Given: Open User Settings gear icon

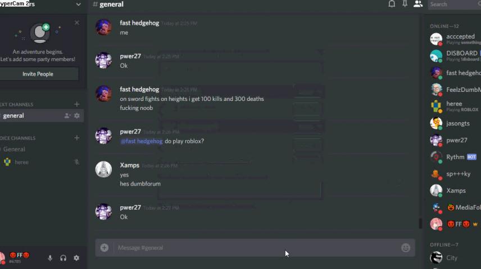Looking at the screenshot, I should [x=76, y=258].
